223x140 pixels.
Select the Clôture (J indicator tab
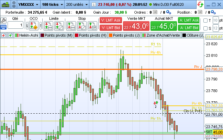click(193, 35)
